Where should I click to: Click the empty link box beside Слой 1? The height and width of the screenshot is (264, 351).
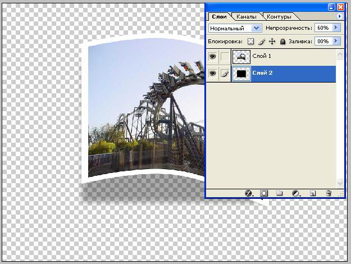click(225, 57)
